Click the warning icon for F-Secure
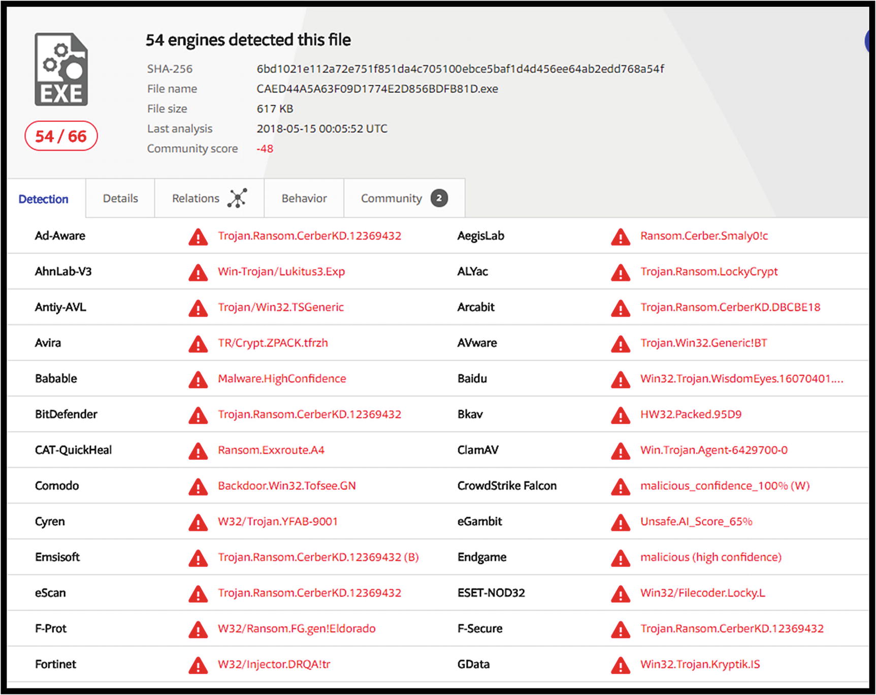 click(621, 629)
